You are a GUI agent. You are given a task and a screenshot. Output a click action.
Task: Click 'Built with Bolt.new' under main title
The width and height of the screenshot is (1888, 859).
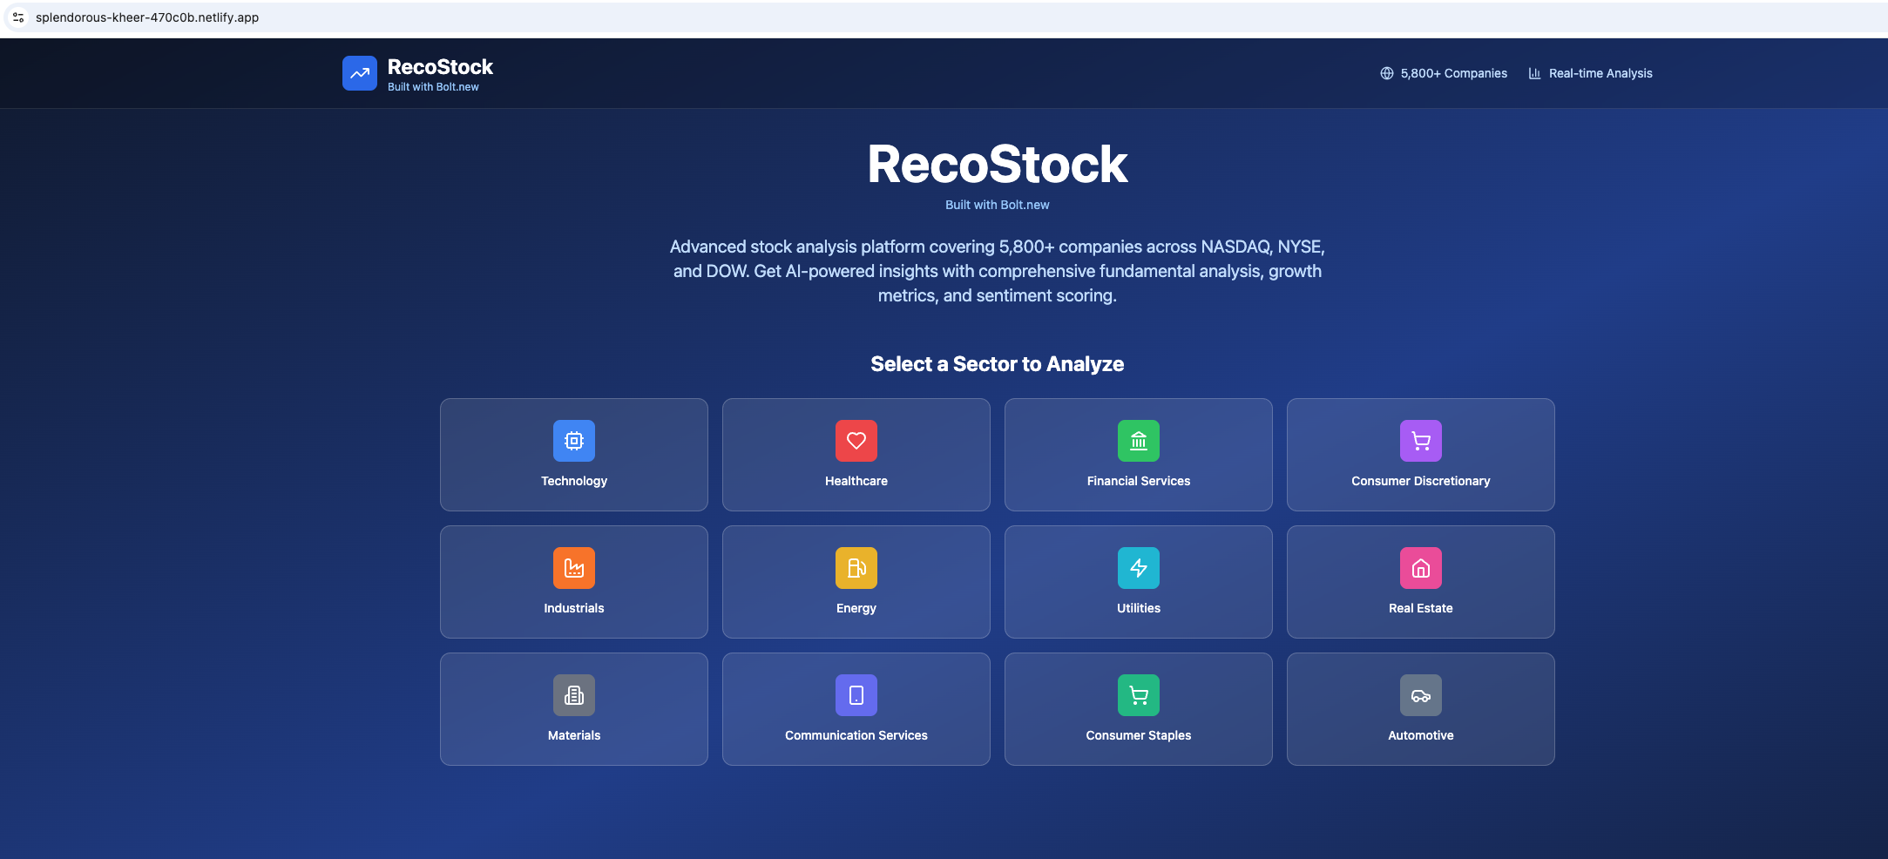998,205
